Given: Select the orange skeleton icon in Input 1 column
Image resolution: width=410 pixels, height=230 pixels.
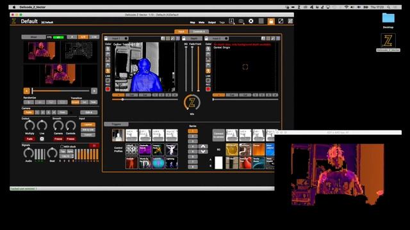Looking at the screenshot, I should point(108,71).
